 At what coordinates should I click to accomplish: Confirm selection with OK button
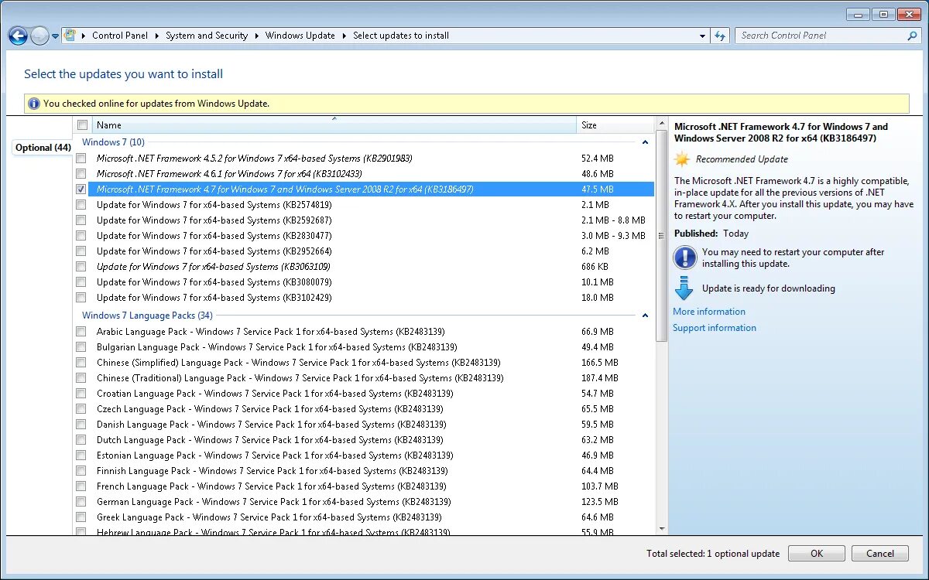click(817, 554)
